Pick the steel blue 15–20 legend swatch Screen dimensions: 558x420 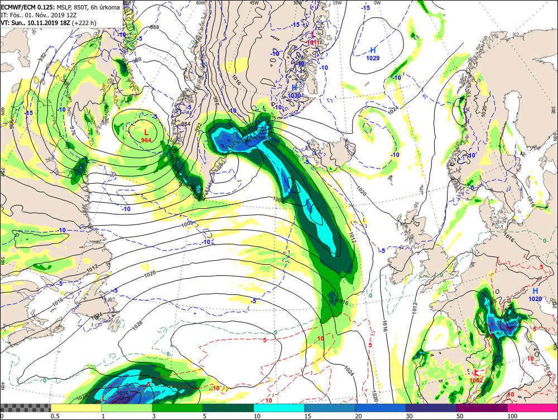pos(330,408)
